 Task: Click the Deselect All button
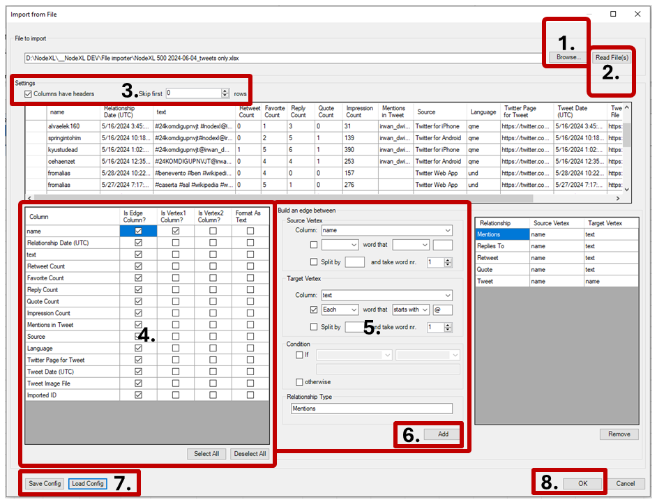249,454
